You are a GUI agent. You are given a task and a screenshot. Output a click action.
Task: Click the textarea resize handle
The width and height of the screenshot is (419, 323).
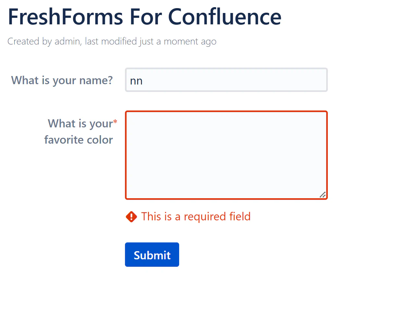(x=323, y=195)
